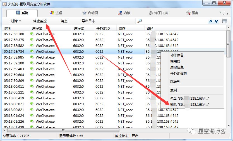
Task: Show previous tabs with left arrow
Action: 223,14
